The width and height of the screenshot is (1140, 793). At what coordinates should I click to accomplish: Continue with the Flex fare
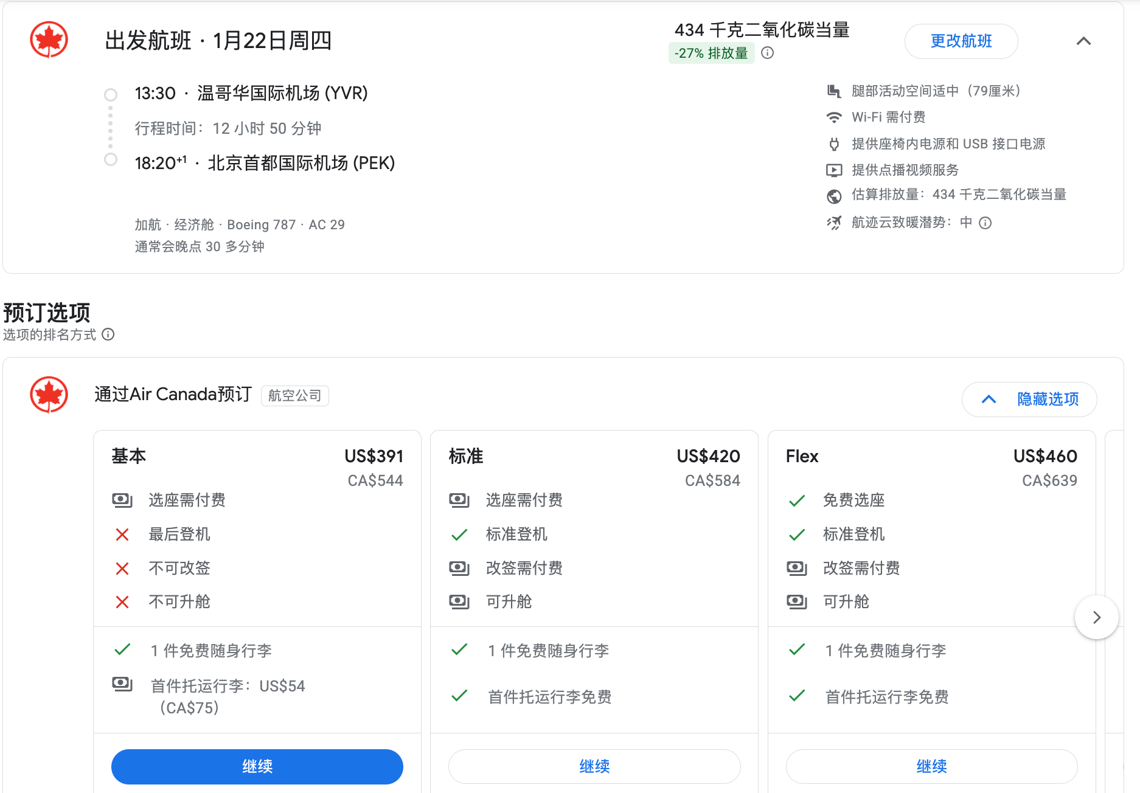[931, 766]
